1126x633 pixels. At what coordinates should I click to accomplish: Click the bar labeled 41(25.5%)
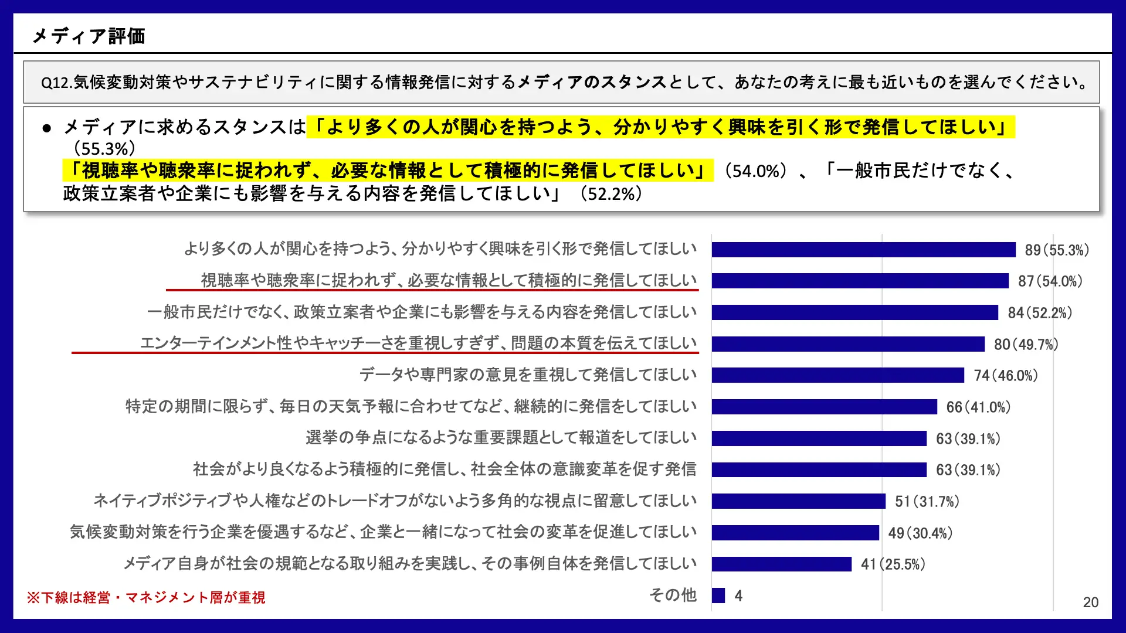pos(781,564)
